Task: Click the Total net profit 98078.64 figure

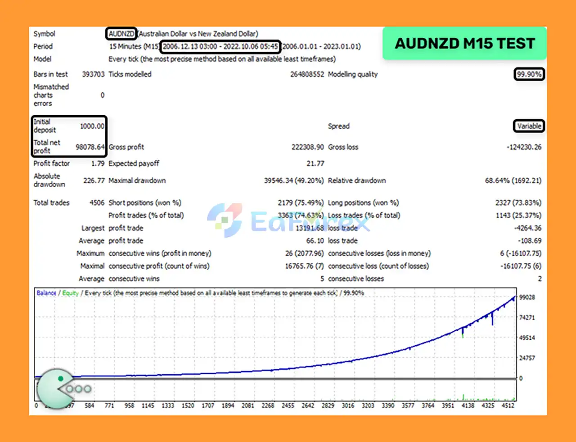Action: (90, 147)
